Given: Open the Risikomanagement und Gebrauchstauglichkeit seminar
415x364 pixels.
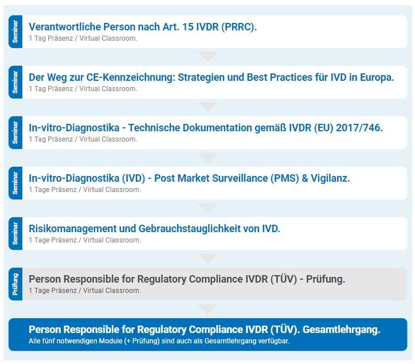Looking at the screenshot, I should 154,228.
